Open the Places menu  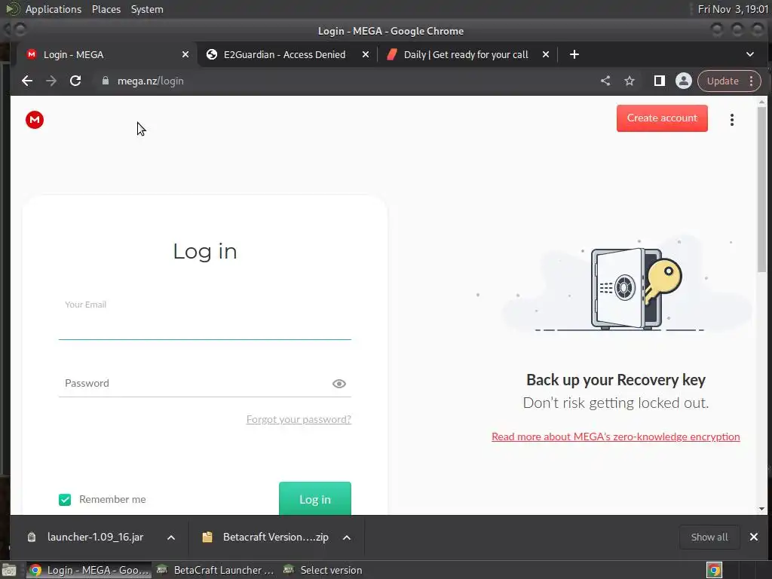coord(106,9)
